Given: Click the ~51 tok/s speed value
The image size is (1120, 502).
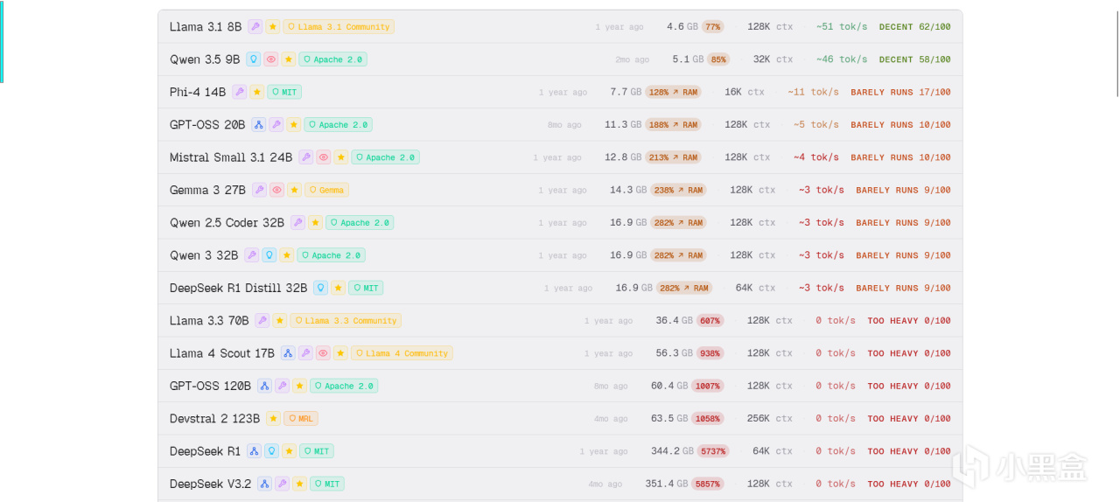Looking at the screenshot, I should point(842,27).
